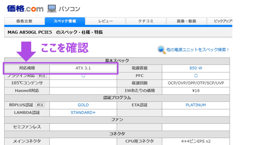Click the 他の電源ユニットをスペック検索 link
This screenshot has width=276, height=145.
click(x=198, y=50)
